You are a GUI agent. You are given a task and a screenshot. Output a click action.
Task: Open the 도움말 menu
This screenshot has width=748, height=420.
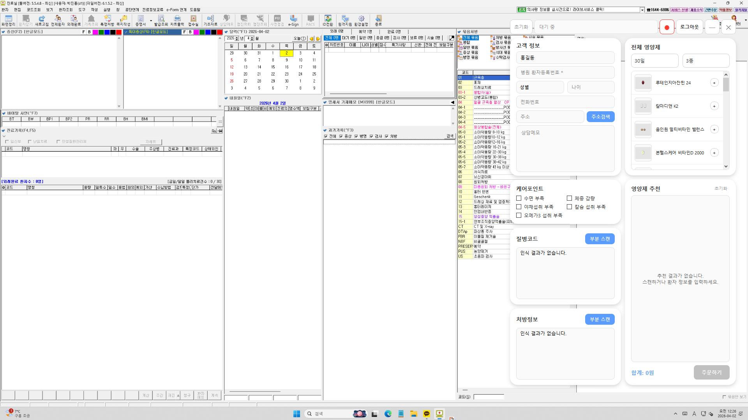click(x=195, y=10)
